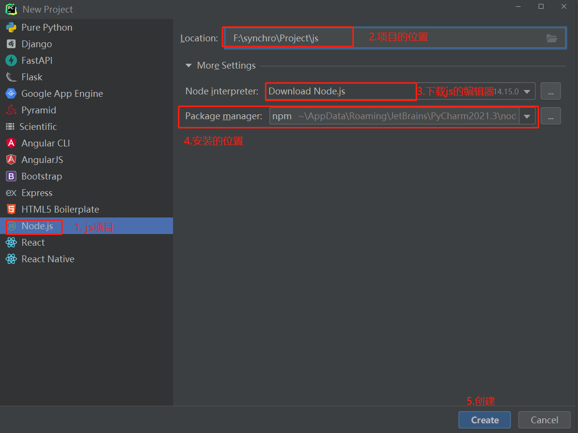The width and height of the screenshot is (578, 433).
Task: Select AngularJS project type
Action: [86, 160]
